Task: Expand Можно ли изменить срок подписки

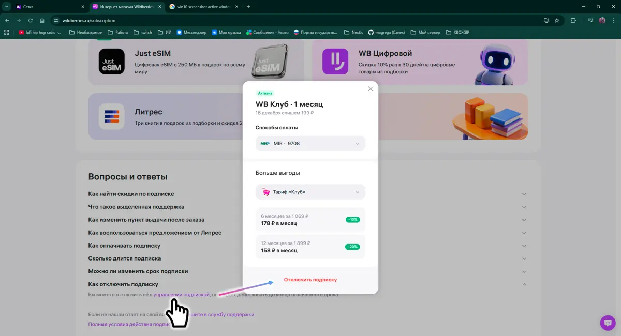Action: coord(308,271)
